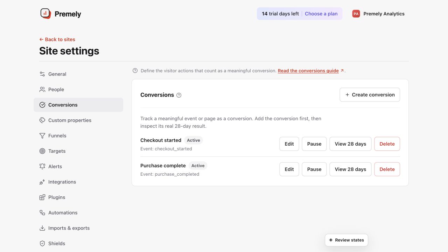Image resolution: width=448 pixels, height=252 pixels.
Task: Click the Premely logo icon
Action: [x=45, y=14]
